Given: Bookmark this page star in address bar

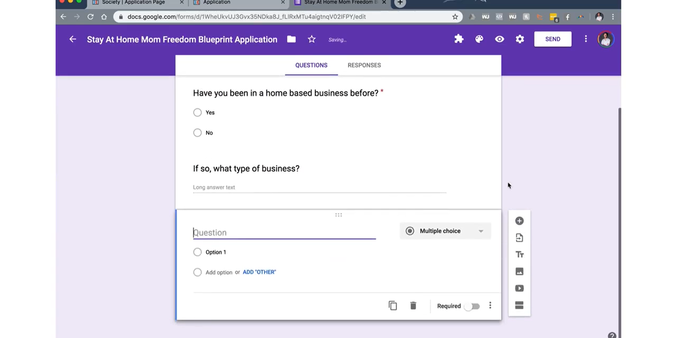Looking at the screenshot, I should coord(455,17).
